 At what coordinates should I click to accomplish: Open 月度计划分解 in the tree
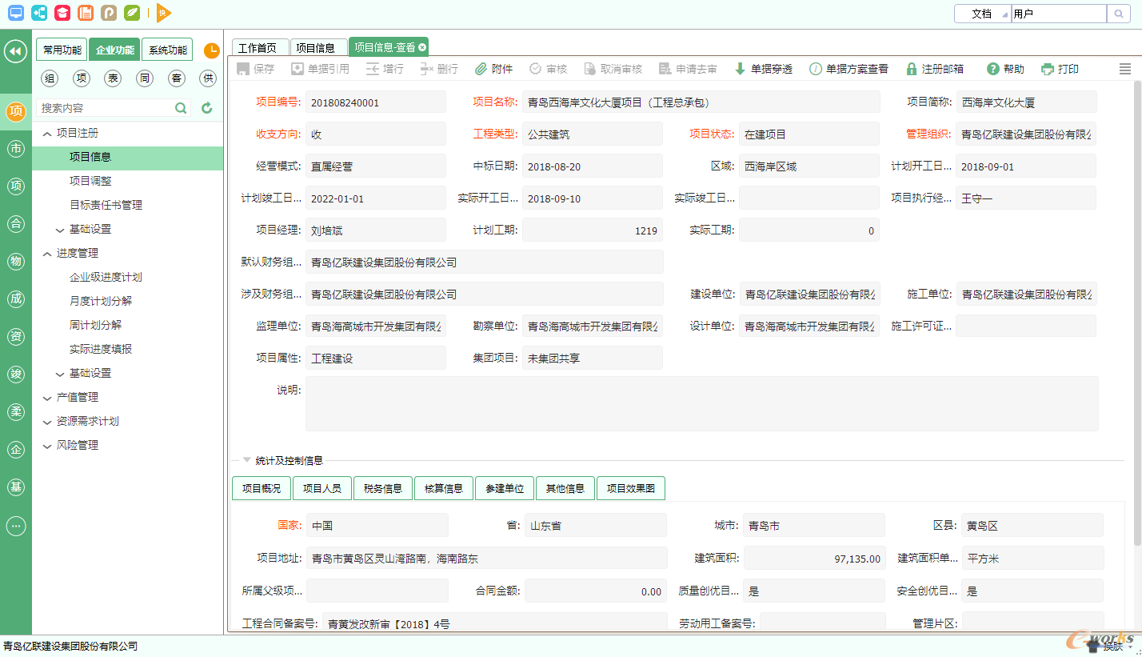click(101, 302)
